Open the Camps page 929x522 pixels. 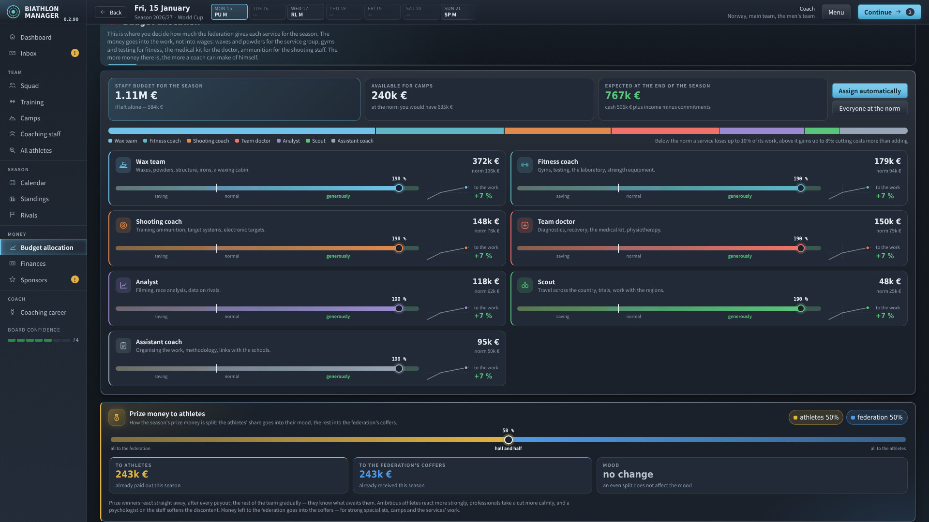tap(44, 118)
